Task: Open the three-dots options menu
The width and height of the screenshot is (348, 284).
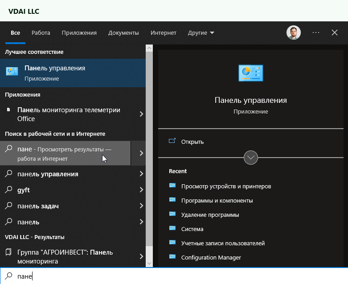Action: (316, 32)
